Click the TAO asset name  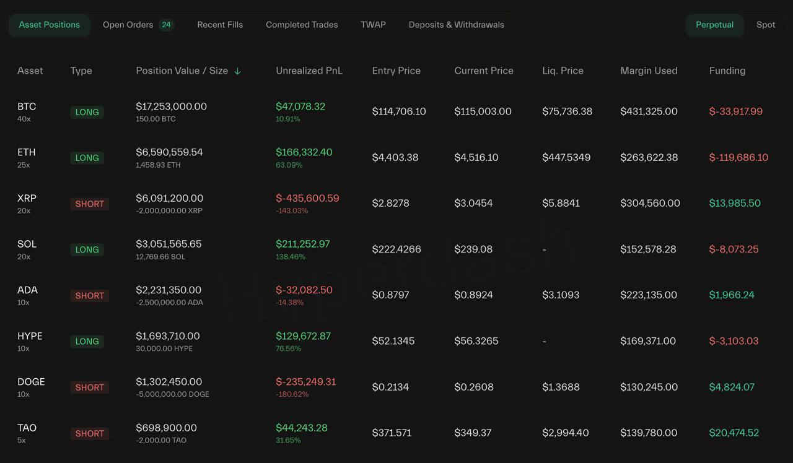tap(27, 428)
